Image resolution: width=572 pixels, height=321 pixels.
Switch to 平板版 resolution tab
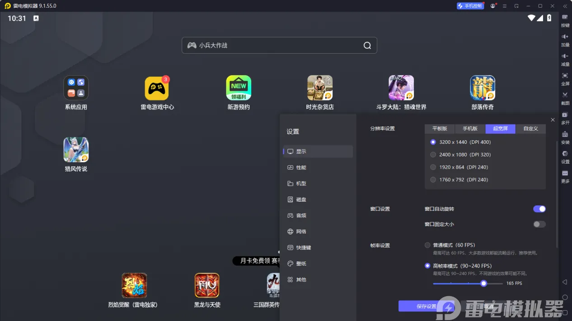point(440,128)
